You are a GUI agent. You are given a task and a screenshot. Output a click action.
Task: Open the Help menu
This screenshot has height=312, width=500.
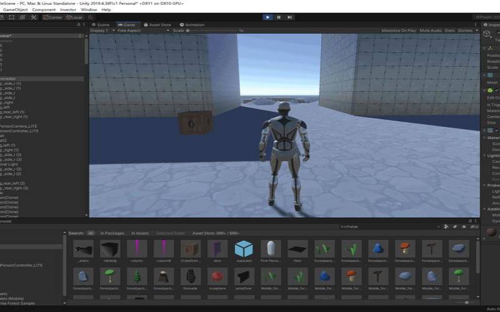(x=106, y=10)
